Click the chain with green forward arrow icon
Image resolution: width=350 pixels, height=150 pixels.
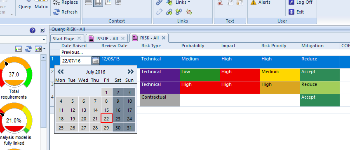[x=169, y=12]
